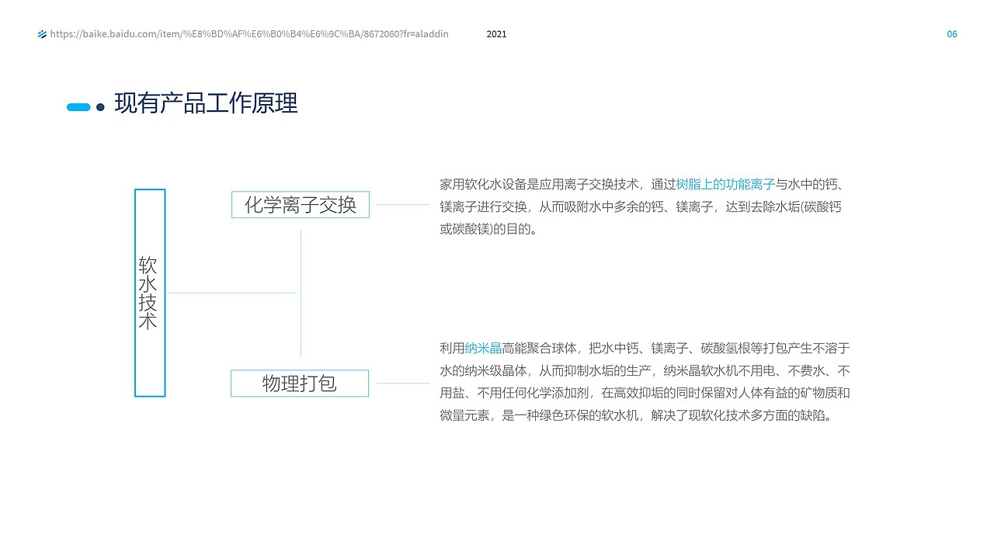Click the line starting 微量元素，是一种绿色环保
Viewport: 994px width, 559px height.
[638, 415]
